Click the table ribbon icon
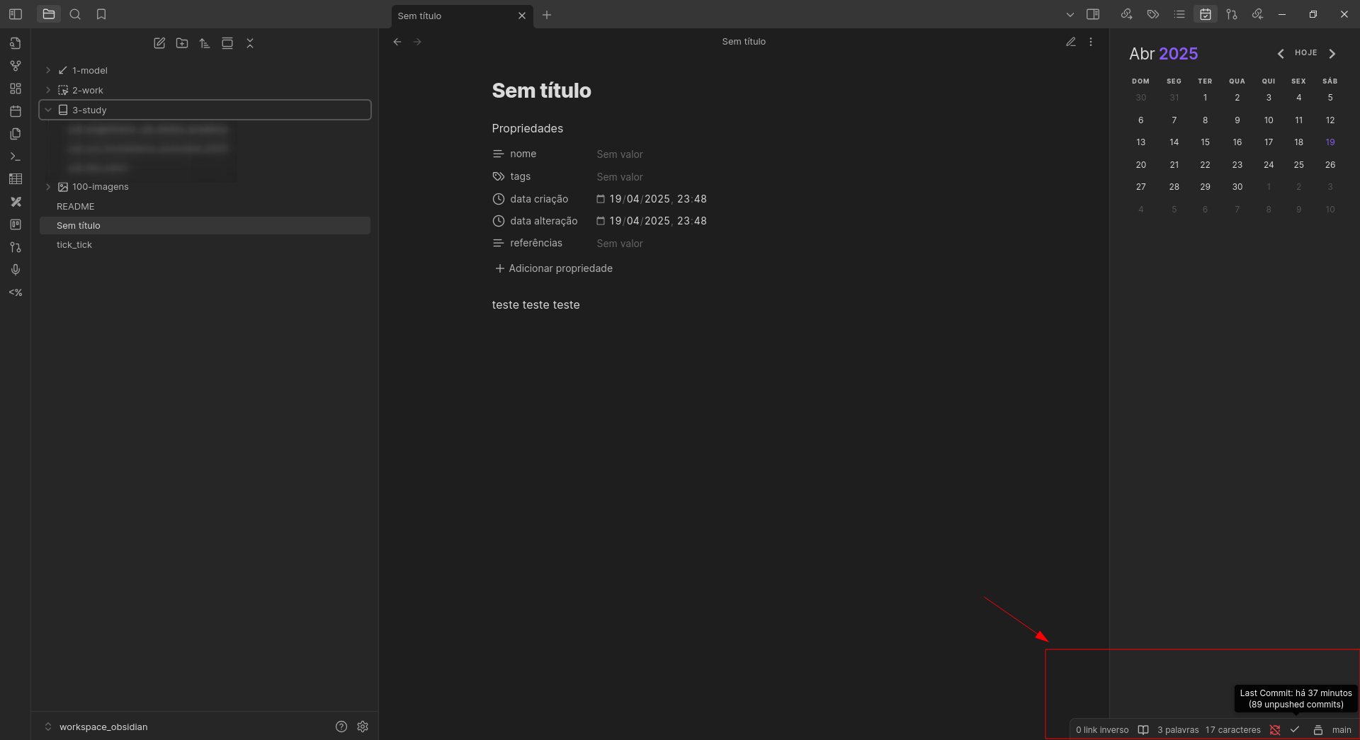The width and height of the screenshot is (1360, 740). (x=16, y=179)
